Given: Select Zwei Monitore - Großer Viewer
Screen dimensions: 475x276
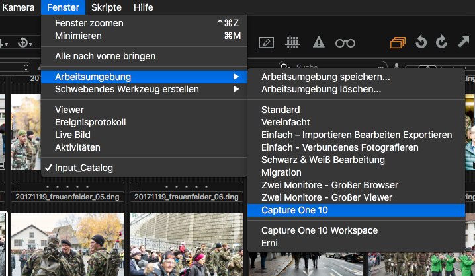Looking at the screenshot, I should coord(356,197).
